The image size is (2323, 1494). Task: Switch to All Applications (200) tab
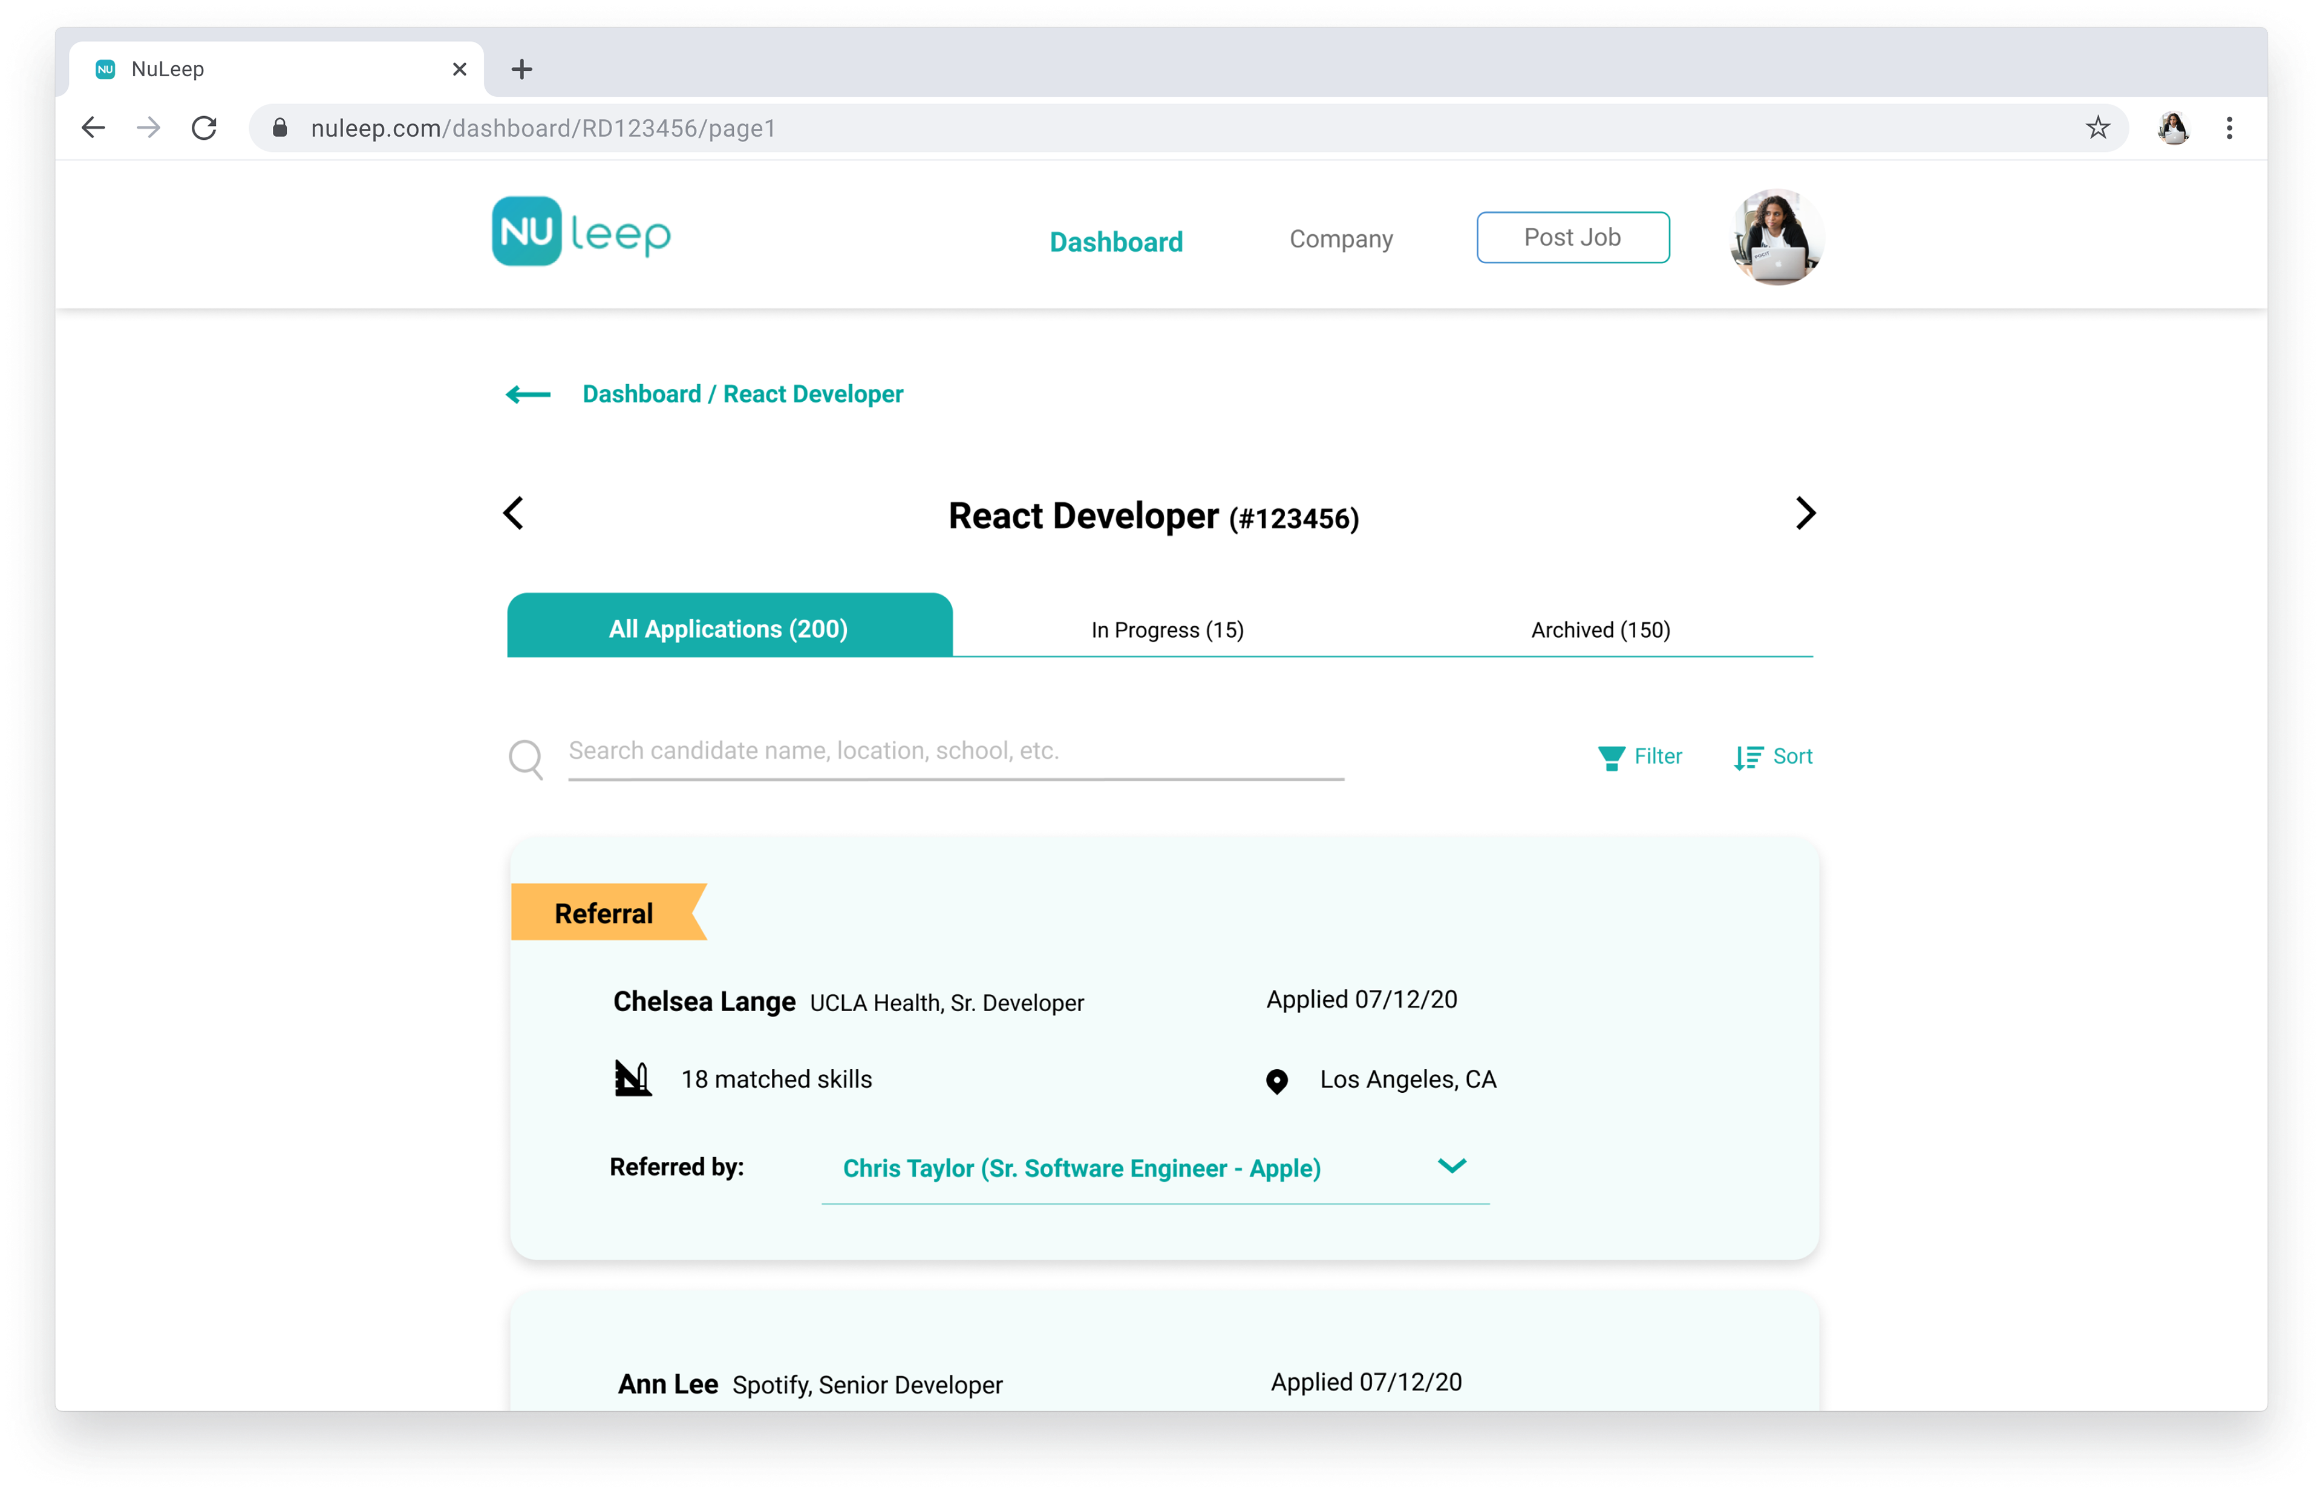[730, 626]
